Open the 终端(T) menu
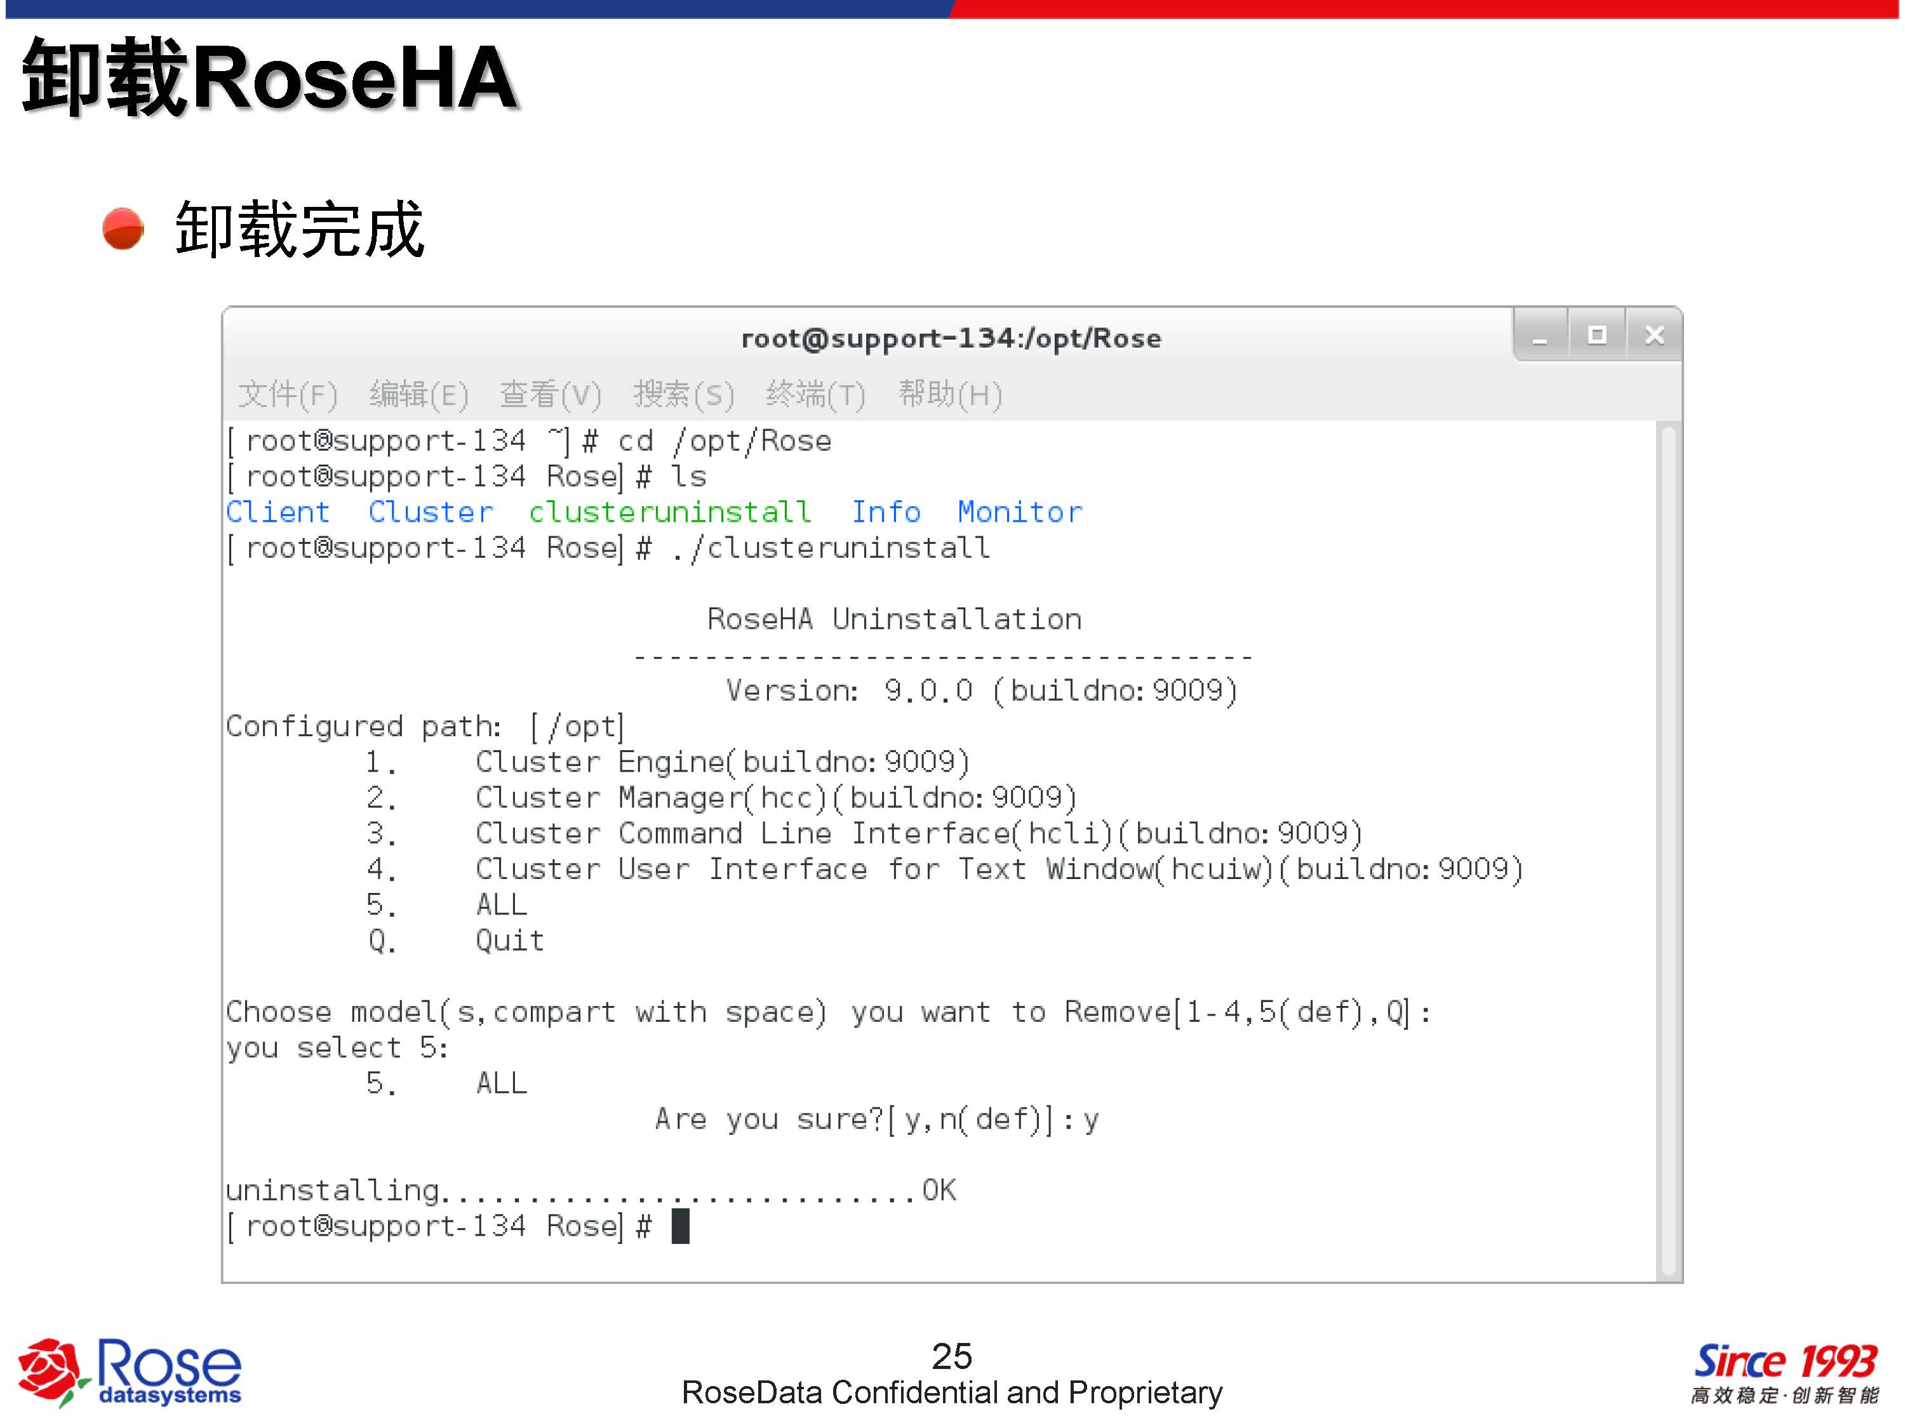 [x=815, y=394]
